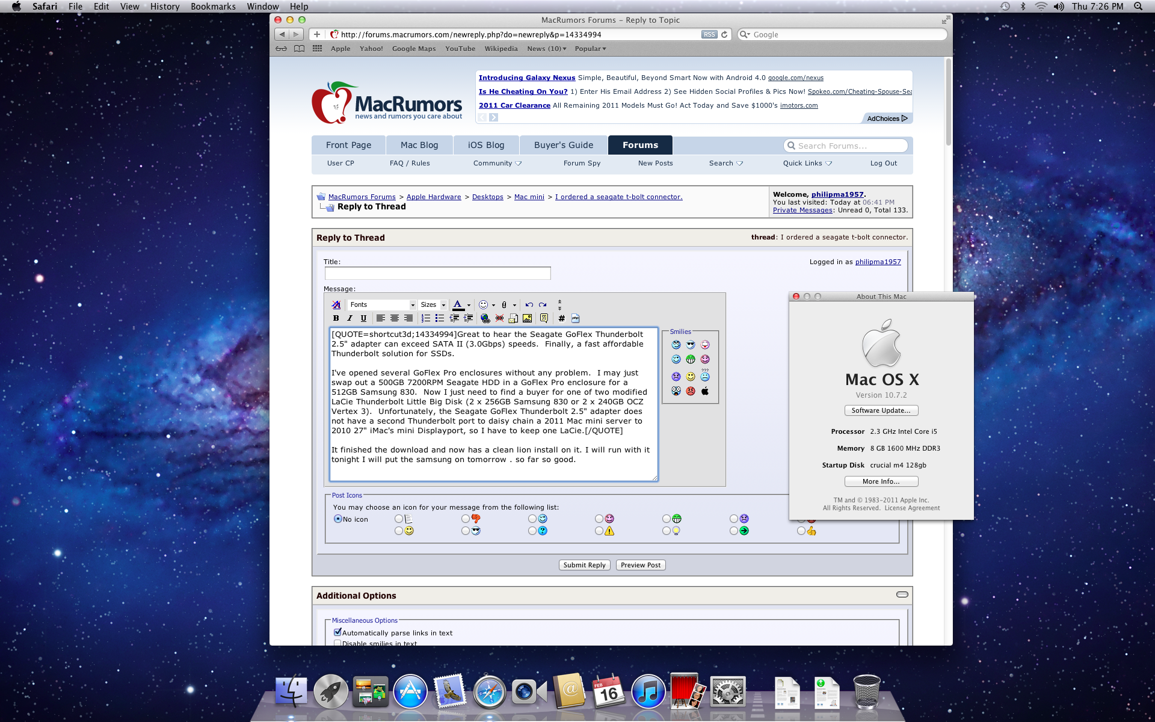The image size is (1155, 722).
Task: Open the Quick Links dropdown menu
Action: (x=807, y=163)
